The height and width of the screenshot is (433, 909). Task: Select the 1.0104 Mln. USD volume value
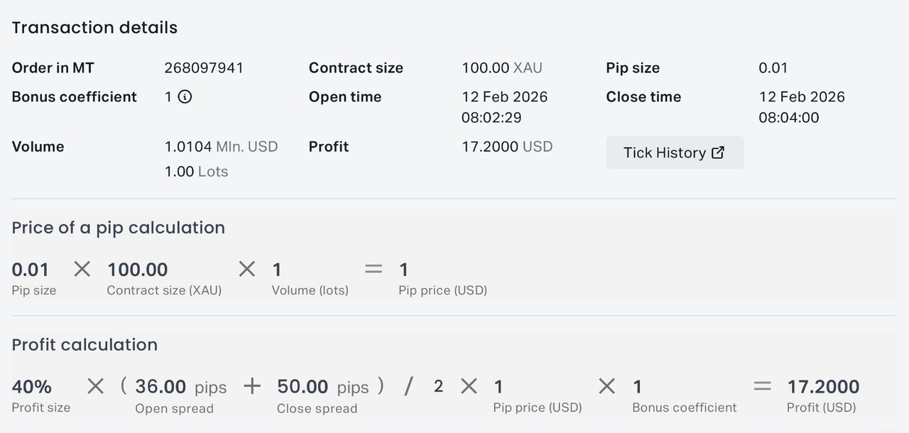click(221, 147)
